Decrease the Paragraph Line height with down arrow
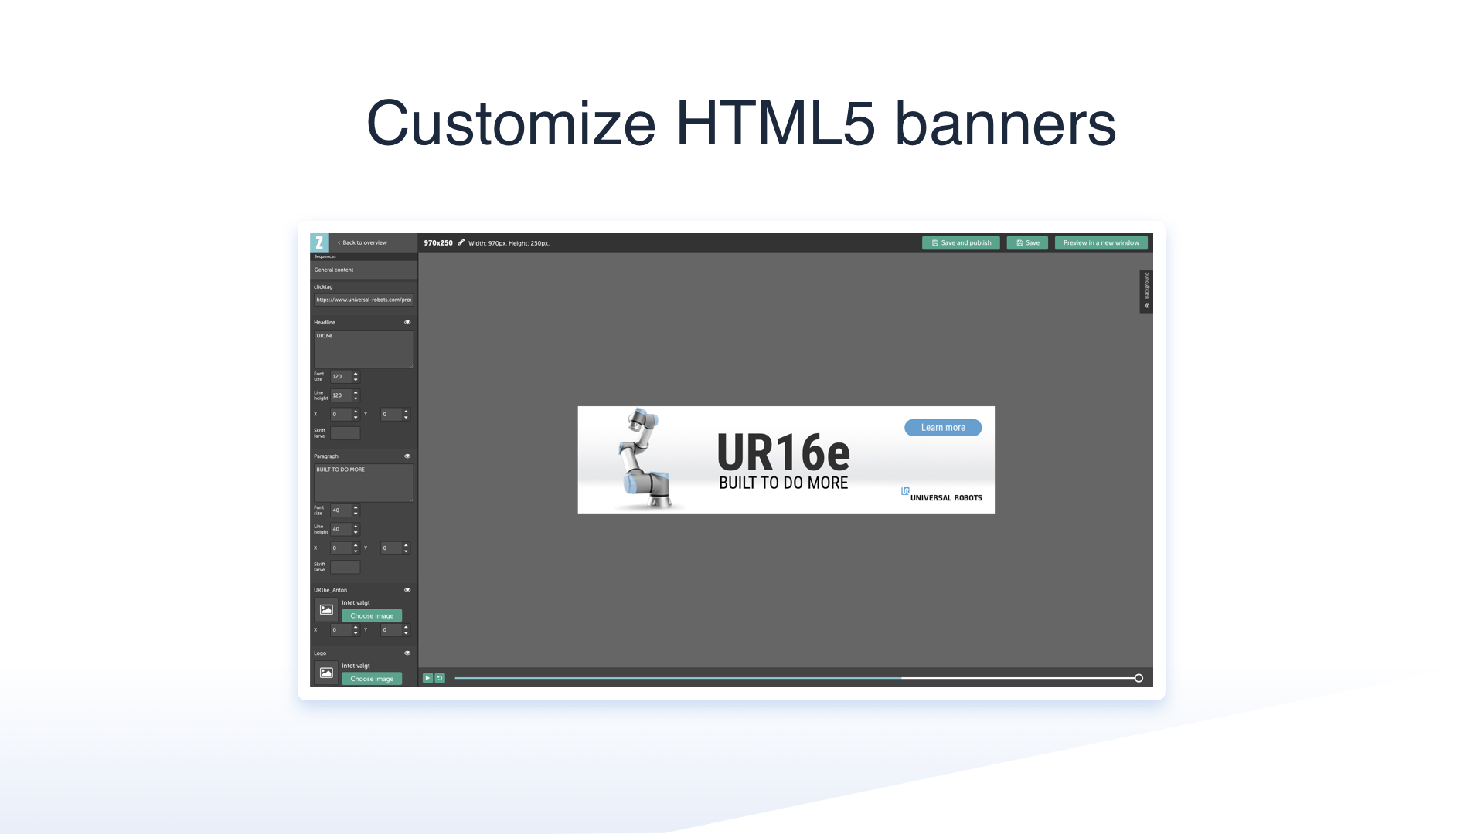Image resolution: width=1484 pixels, height=834 pixels. (356, 532)
